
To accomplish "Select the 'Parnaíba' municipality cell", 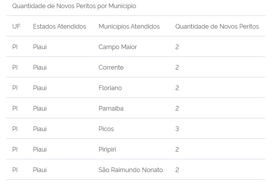I will tap(111, 108).
